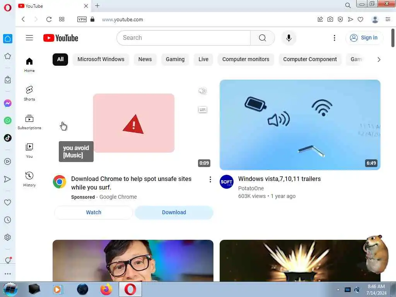Open Opera Easy Setup sliders icon
The height and width of the screenshot is (297, 396).
[388, 19]
